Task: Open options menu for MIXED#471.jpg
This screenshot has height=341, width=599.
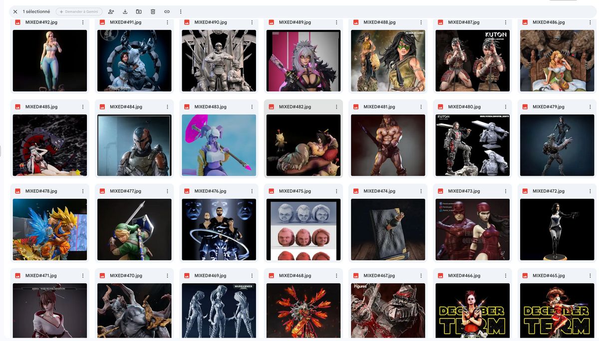Action: click(83, 276)
